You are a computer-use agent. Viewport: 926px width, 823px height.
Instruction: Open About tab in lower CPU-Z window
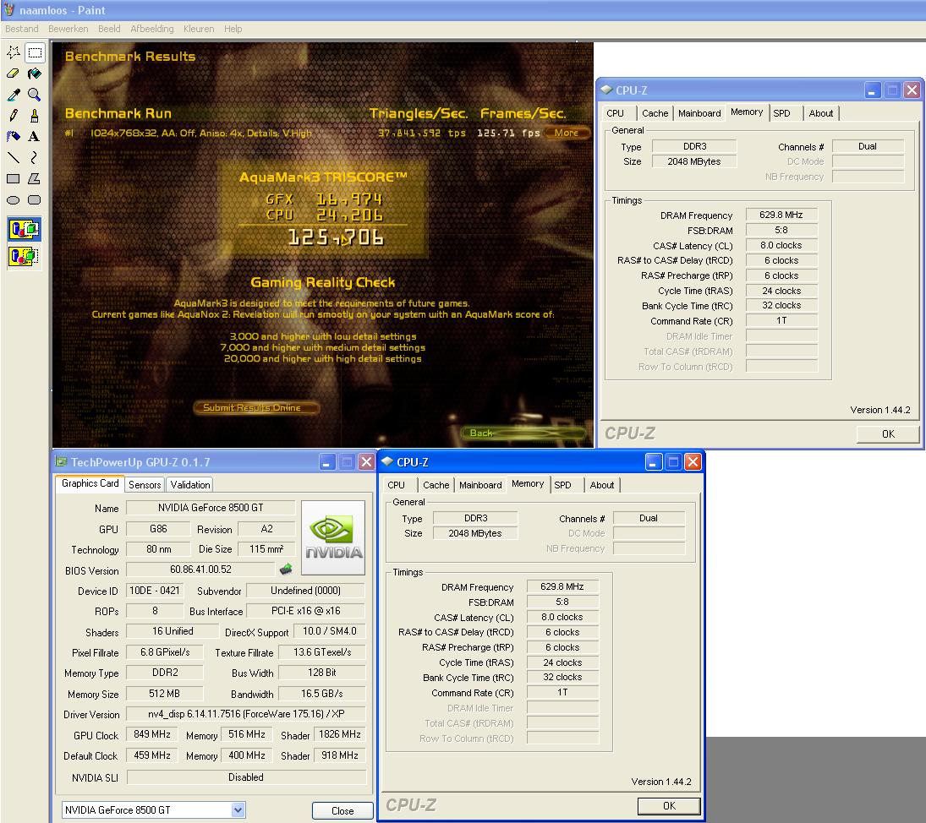pos(602,485)
